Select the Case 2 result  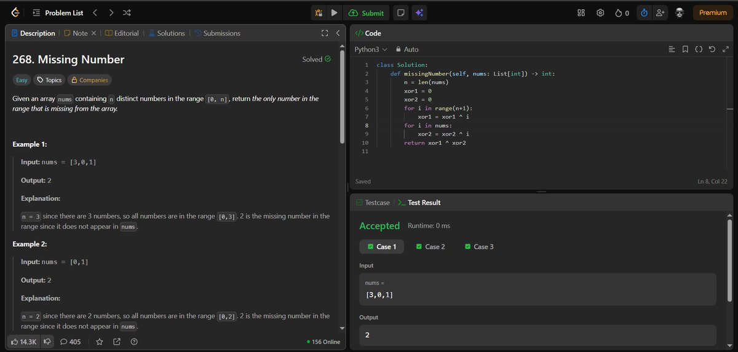[x=430, y=246]
